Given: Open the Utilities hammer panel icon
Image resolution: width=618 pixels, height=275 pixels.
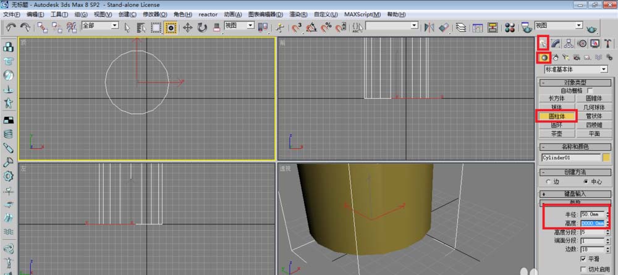Looking at the screenshot, I should (608, 43).
